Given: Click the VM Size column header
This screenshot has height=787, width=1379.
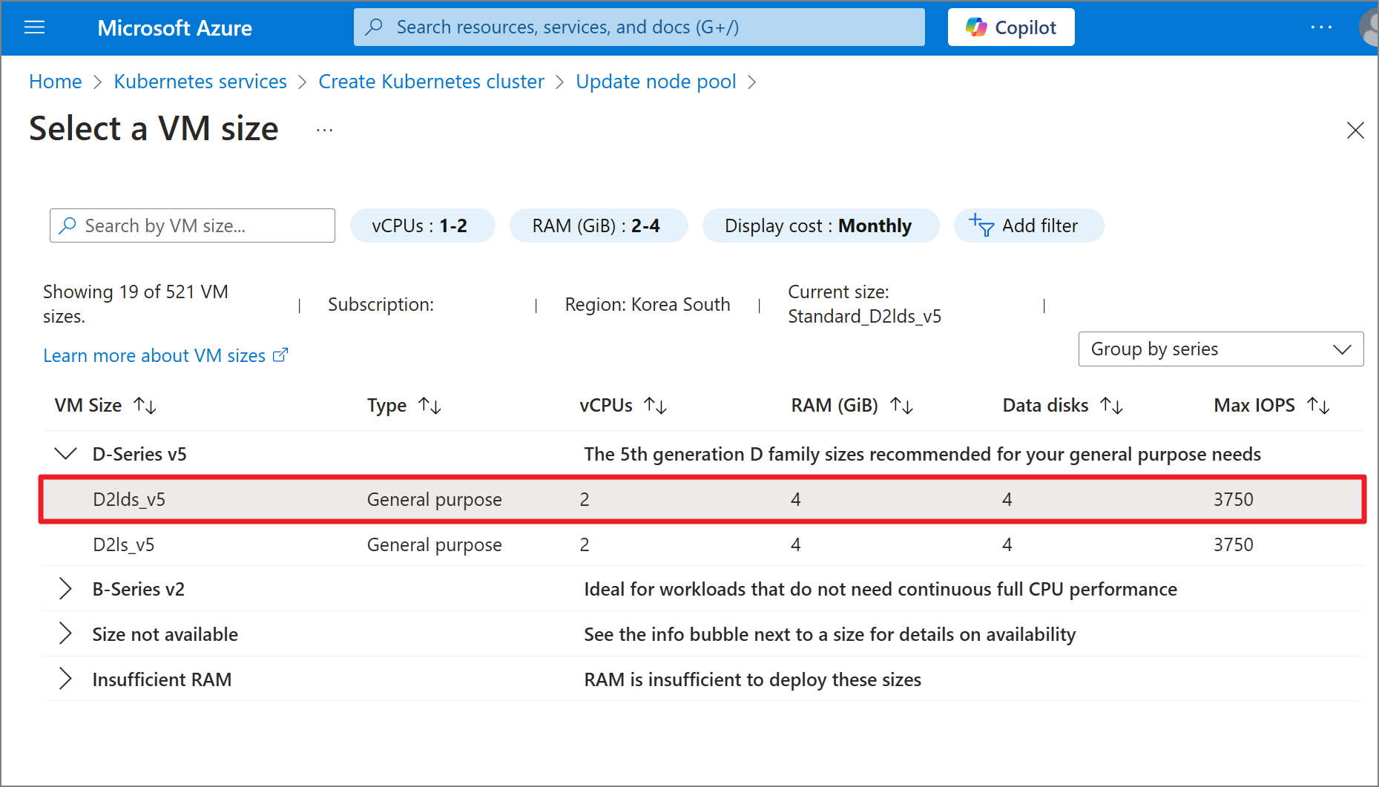Looking at the screenshot, I should point(88,406).
